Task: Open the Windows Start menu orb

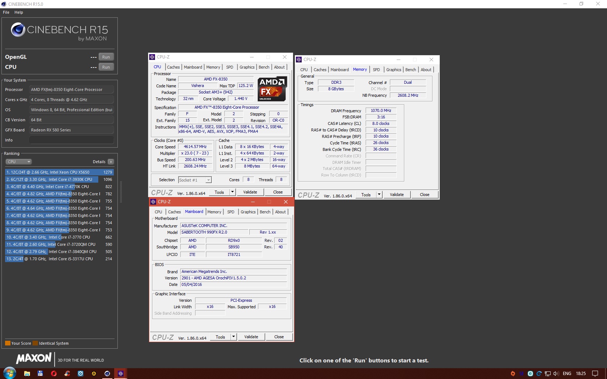Action: [10, 373]
